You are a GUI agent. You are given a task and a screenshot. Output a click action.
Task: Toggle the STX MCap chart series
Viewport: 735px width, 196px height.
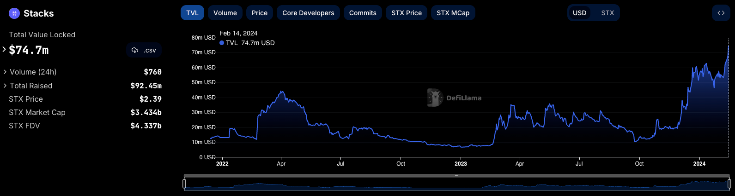453,13
